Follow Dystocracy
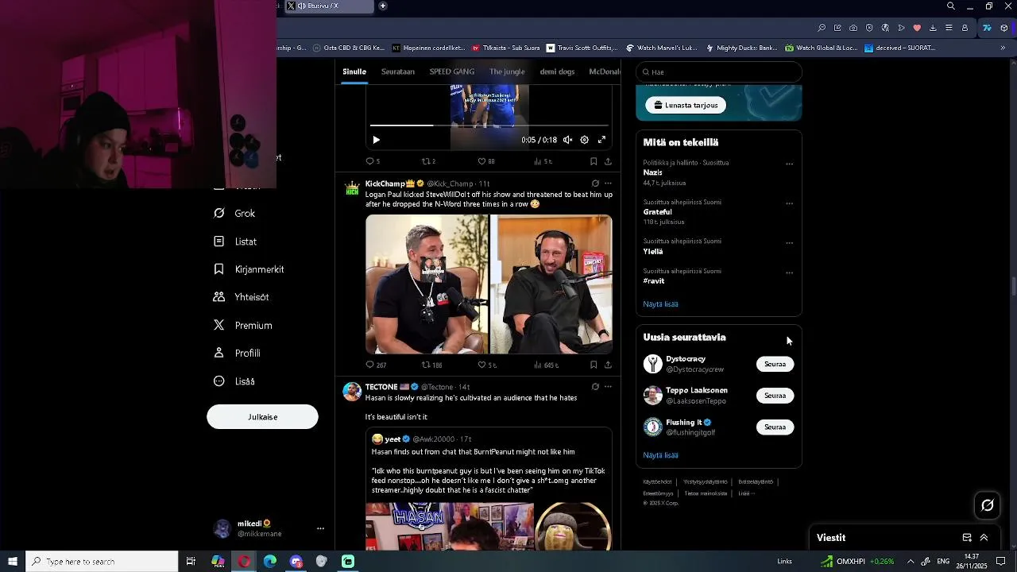 click(x=775, y=364)
